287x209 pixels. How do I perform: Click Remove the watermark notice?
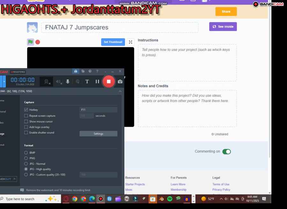tap(58, 190)
